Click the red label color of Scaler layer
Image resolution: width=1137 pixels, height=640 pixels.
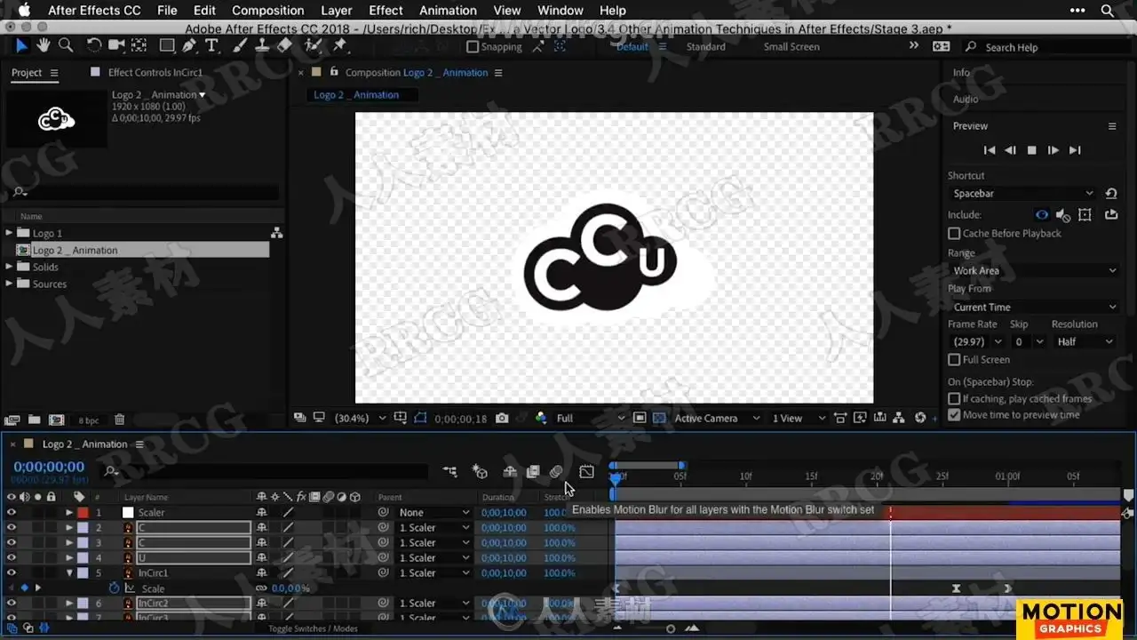(x=83, y=512)
